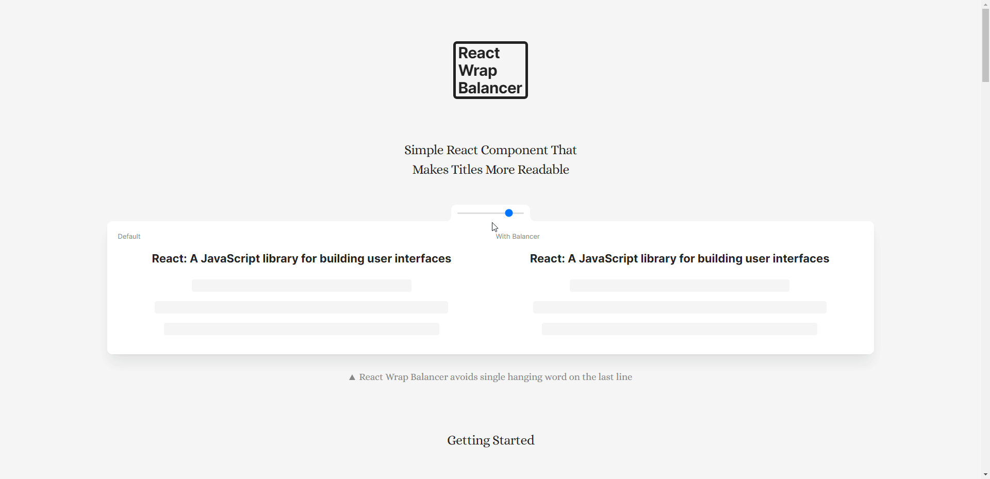
Task: Select the With Balancer label
Action: (517, 236)
